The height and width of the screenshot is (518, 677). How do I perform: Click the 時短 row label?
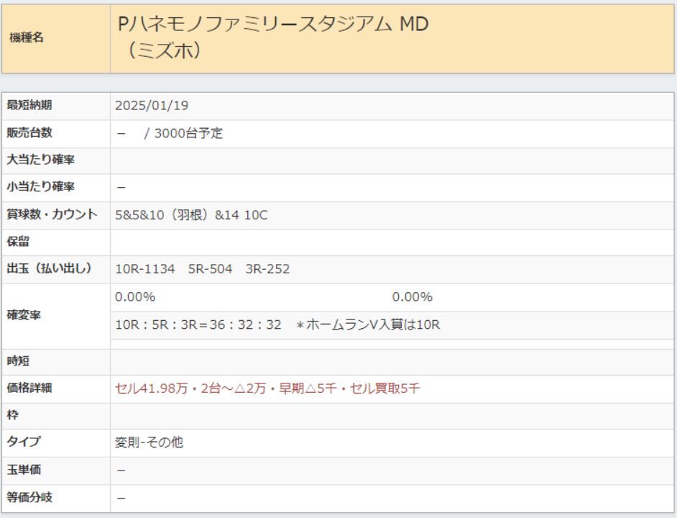coord(18,360)
